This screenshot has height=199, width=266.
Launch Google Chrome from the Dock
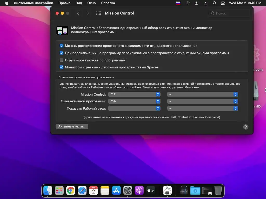[71, 190]
